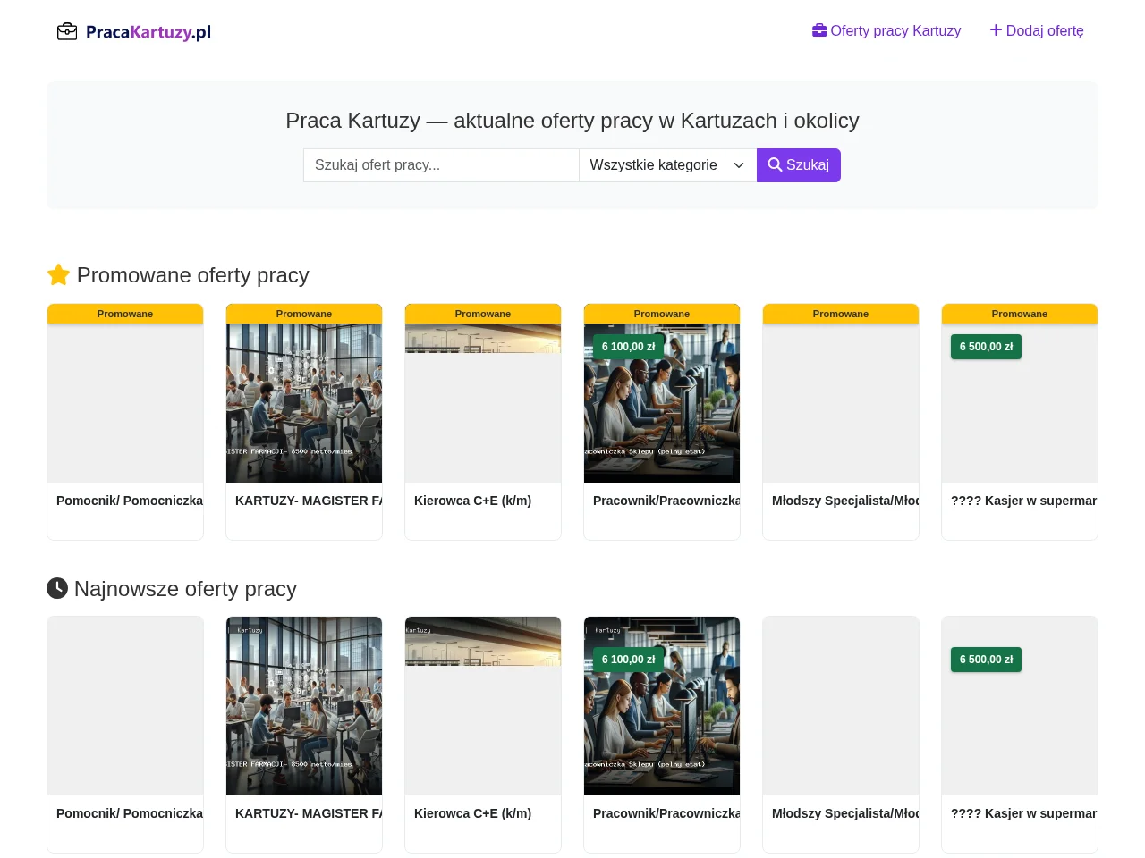The height and width of the screenshot is (858, 1145).
Task: Click the star icon by Promowane oferty pracy
Action: [x=58, y=275]
